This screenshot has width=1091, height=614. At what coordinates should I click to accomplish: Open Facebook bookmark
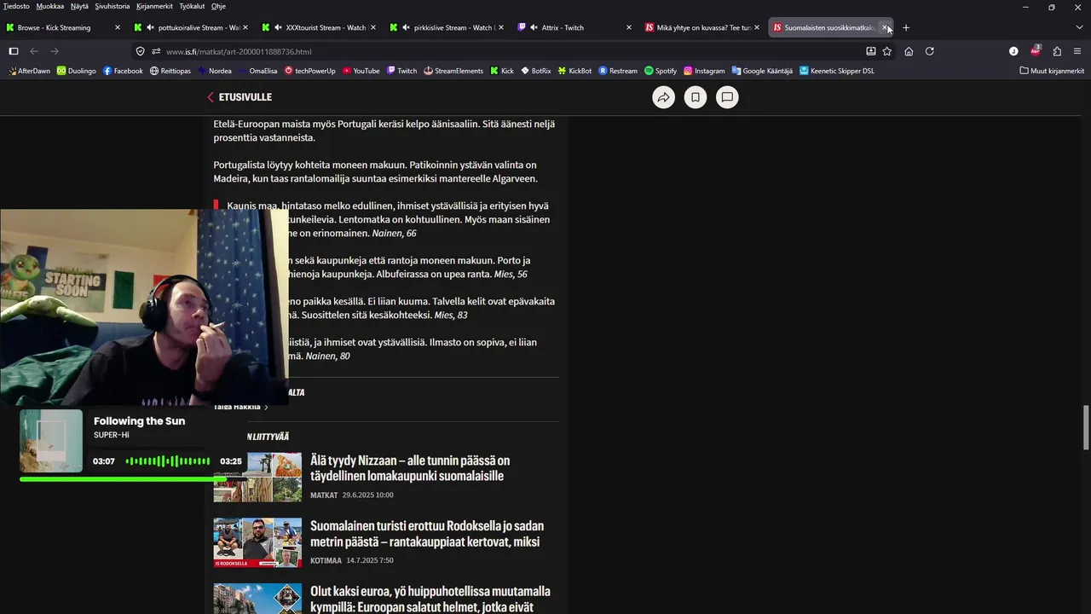[x=123, y=71]
